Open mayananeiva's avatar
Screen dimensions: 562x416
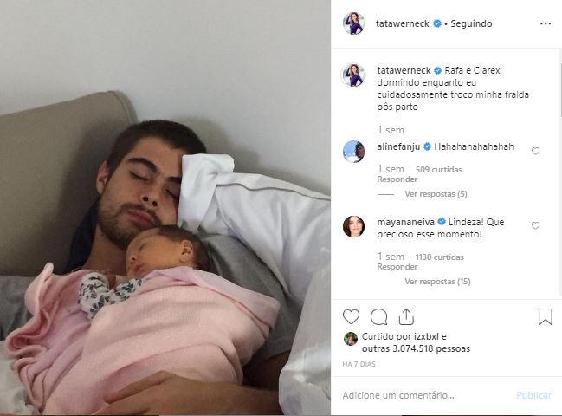354,227
